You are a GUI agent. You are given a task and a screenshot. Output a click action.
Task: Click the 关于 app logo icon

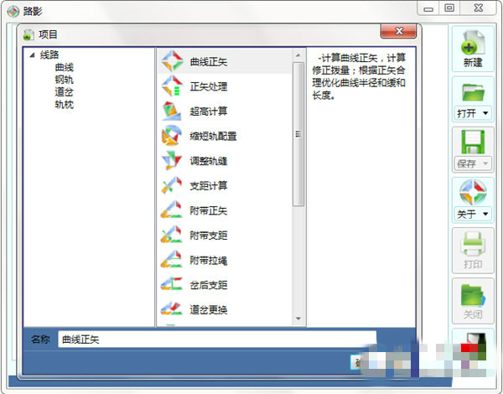[x=473, y=192]
